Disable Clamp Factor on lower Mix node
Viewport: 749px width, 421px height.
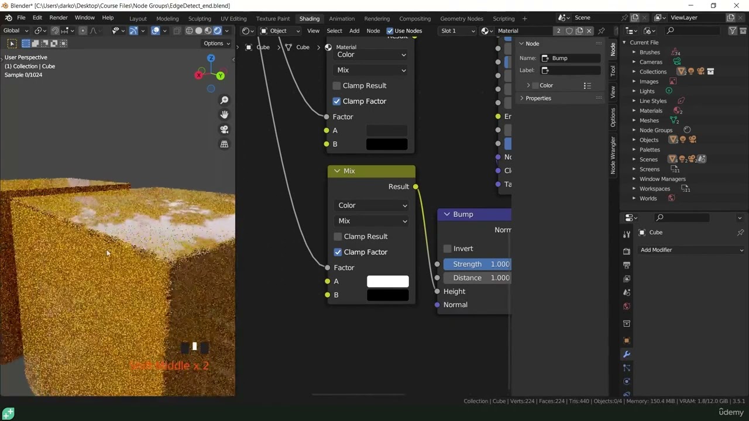[x=338, y=252]
